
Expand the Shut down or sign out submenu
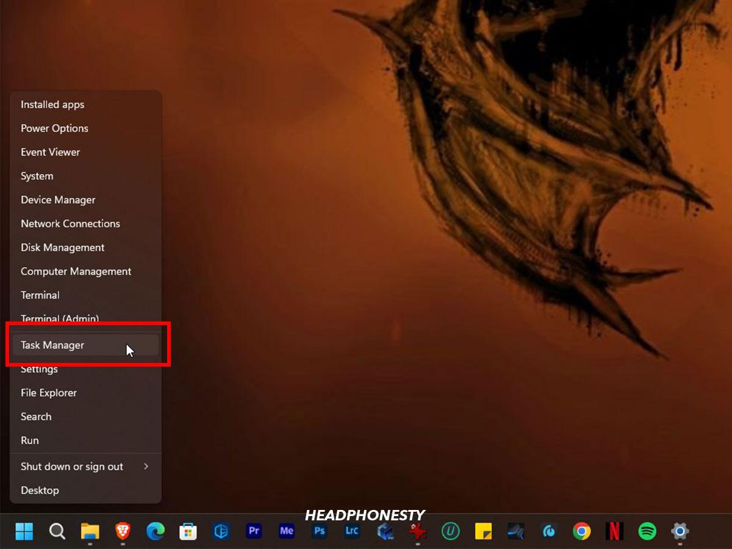71,466
